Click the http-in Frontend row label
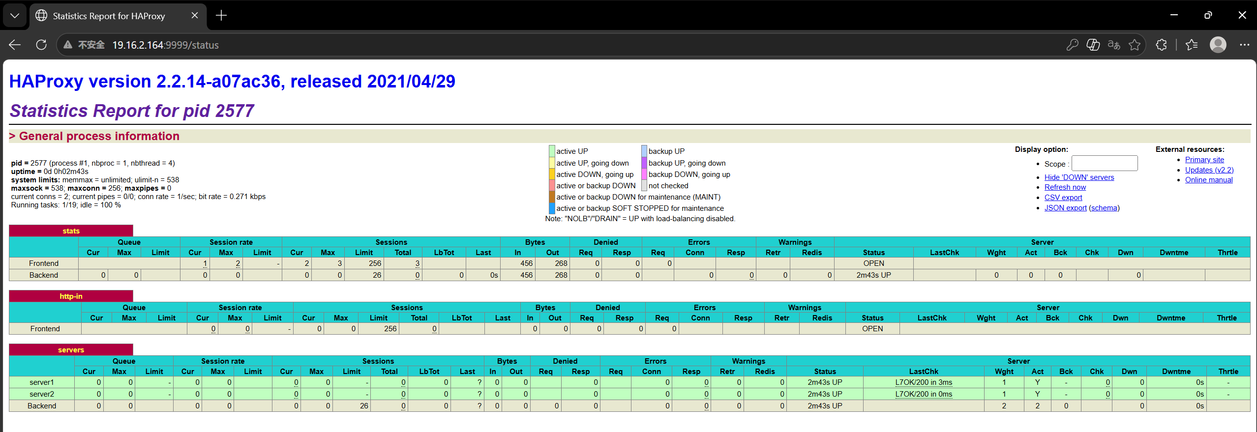 [45, 329]
